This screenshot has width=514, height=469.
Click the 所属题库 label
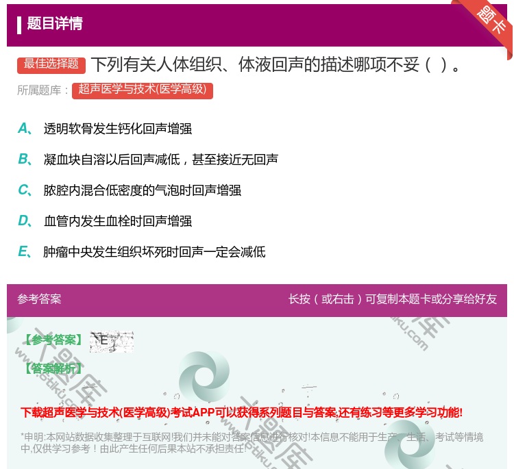click(43, 90)
